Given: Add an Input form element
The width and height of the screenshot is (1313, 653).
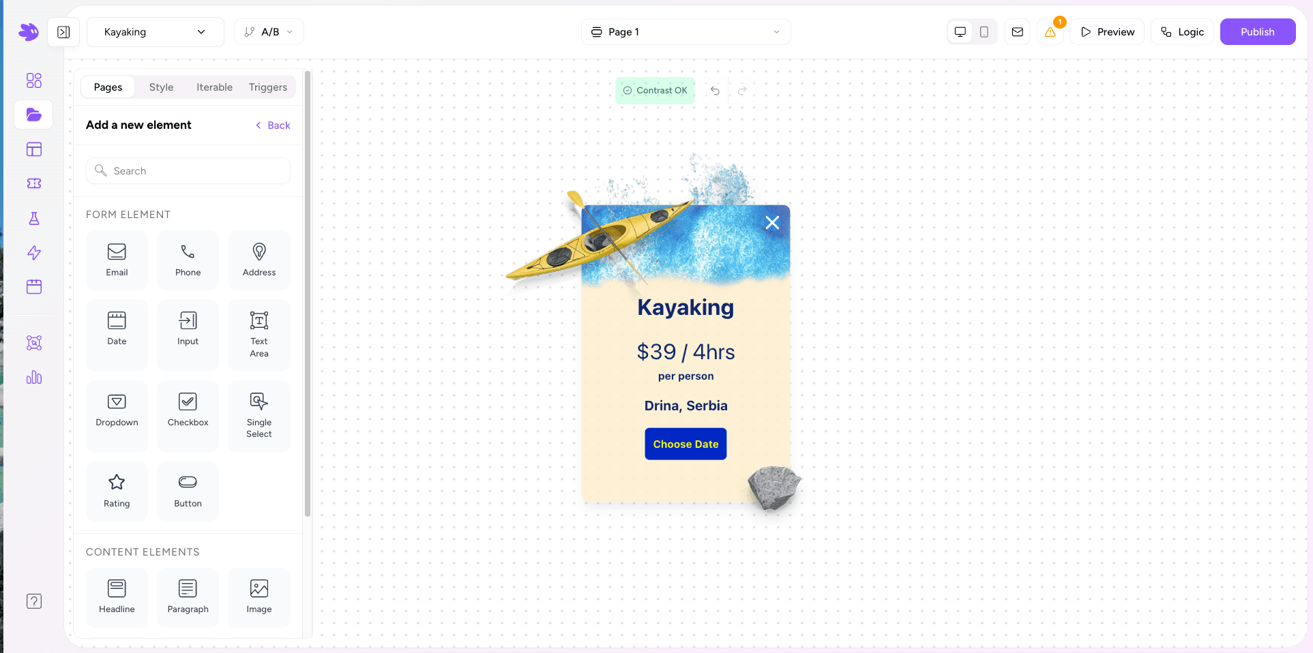Looking at the screenshot, I should pyautogui.click(x=188, y=335).
